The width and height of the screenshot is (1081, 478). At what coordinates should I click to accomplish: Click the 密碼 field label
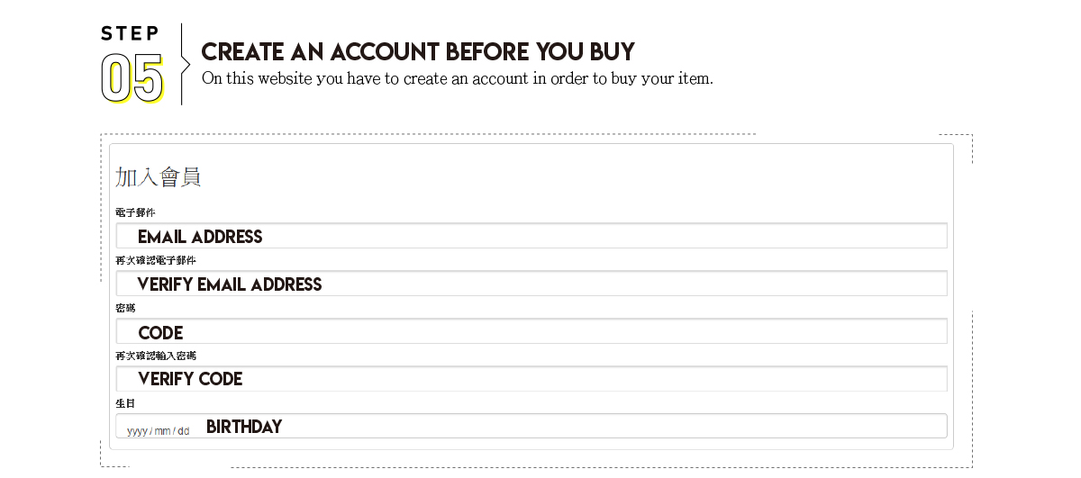pos(125,308)
